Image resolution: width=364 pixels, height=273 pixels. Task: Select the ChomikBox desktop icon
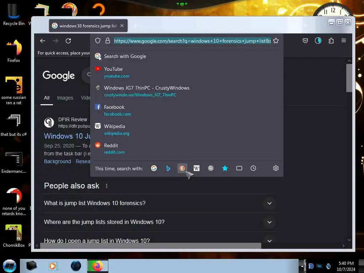14,236
